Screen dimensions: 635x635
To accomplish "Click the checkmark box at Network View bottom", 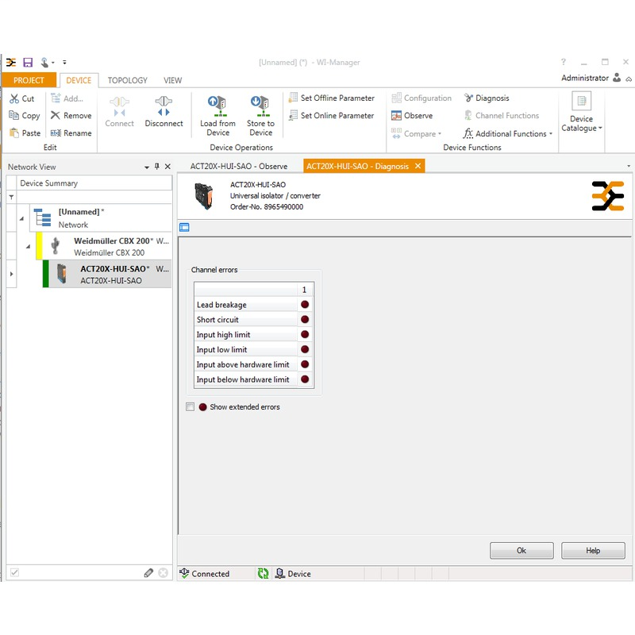I will [x=14, y=572].
